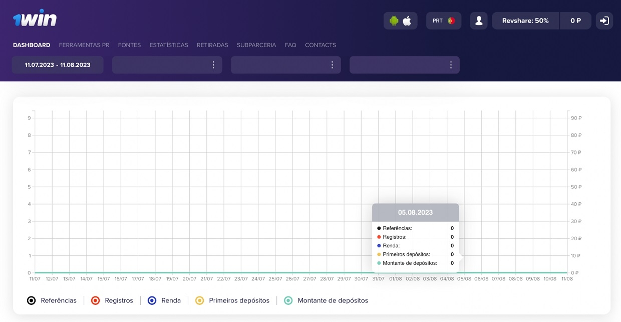Click the 0 ₽ balance button
The width and height of the screenshot is (621, 322).
point(575,21)
